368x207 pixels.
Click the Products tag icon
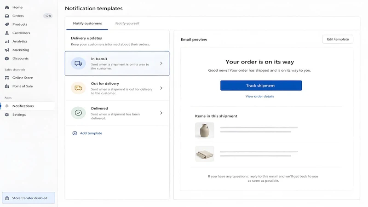(x=7, y=24)
